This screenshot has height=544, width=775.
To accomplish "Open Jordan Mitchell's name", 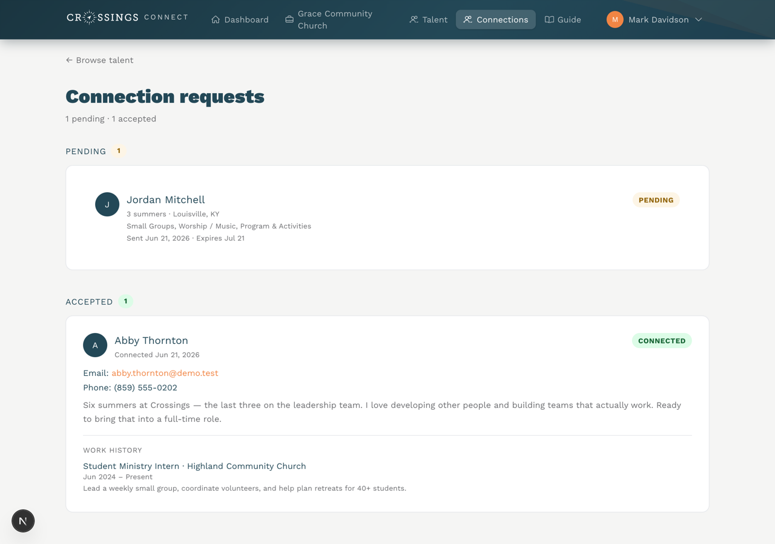I will (165, 199).
